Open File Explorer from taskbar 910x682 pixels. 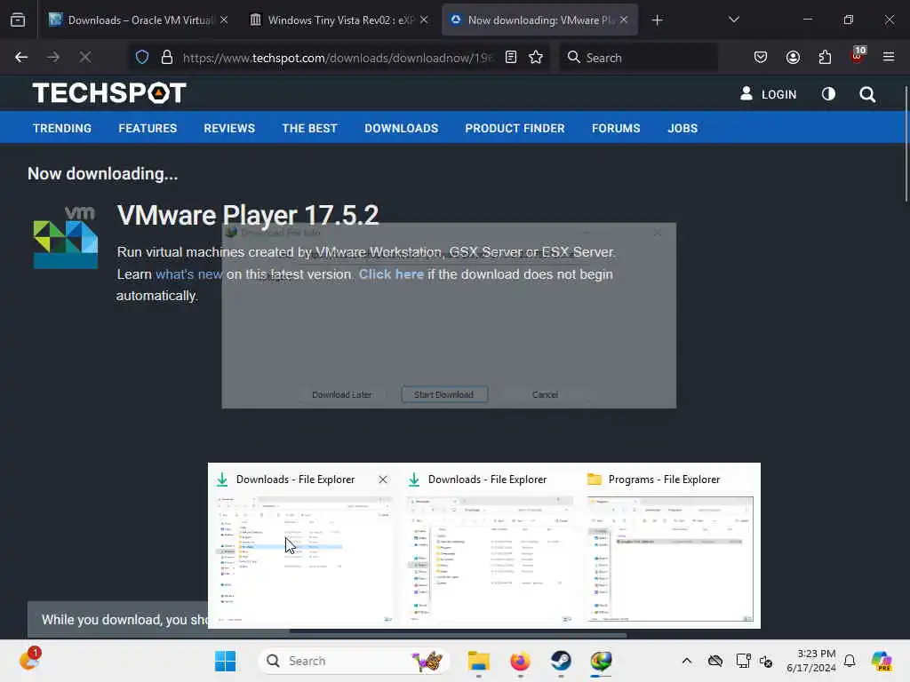tap(479, 661)
